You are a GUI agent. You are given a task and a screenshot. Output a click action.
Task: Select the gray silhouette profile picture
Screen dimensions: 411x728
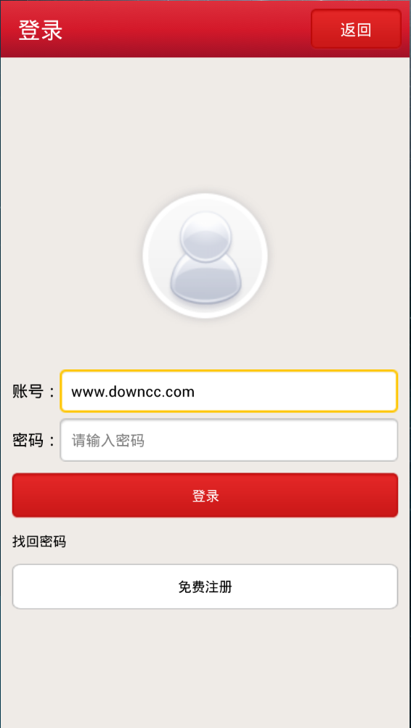tap(205, 255)
